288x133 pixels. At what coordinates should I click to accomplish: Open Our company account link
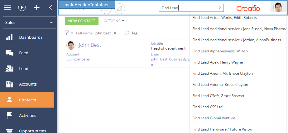click(x=78, y=59)
